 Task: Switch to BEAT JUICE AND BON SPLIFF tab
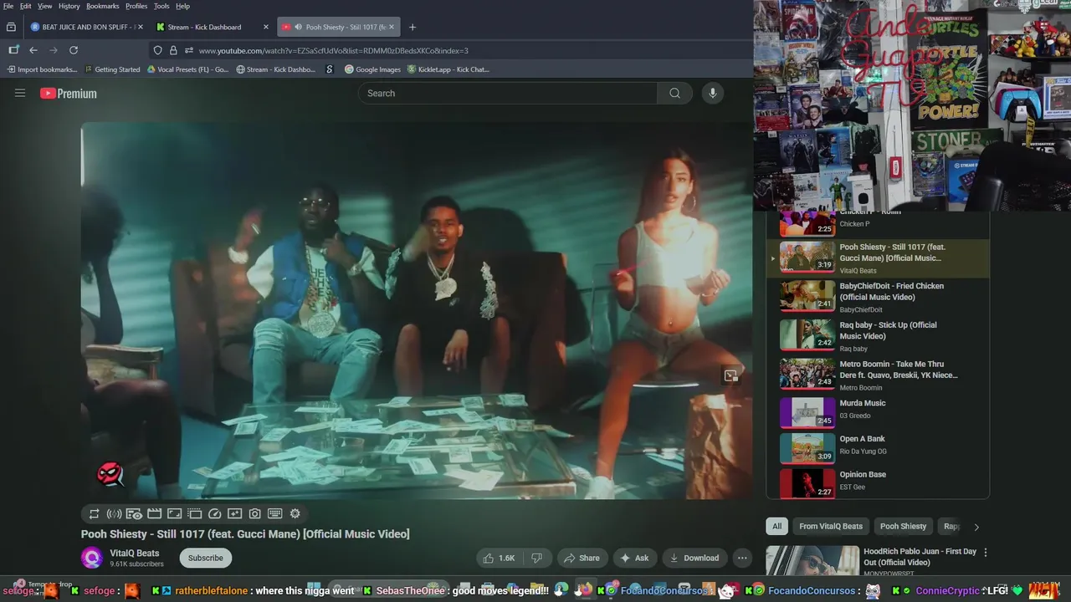pyautogui.click(x=85, y=27)
